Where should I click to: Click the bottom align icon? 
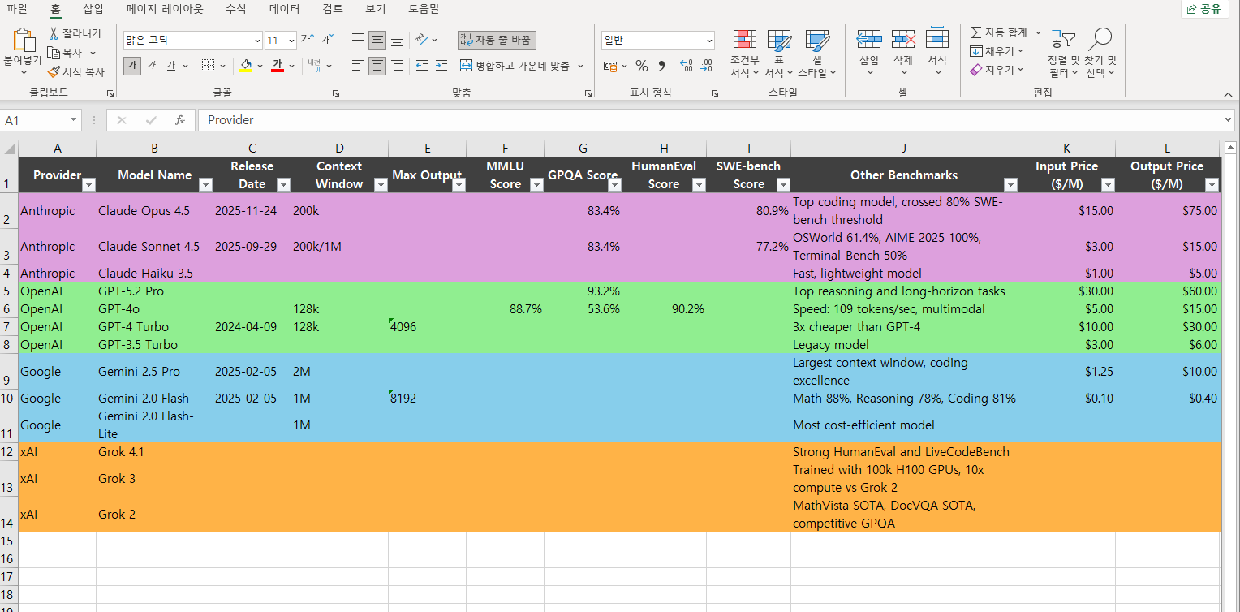(397, 40)
